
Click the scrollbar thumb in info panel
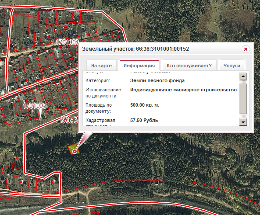point(243,99)
